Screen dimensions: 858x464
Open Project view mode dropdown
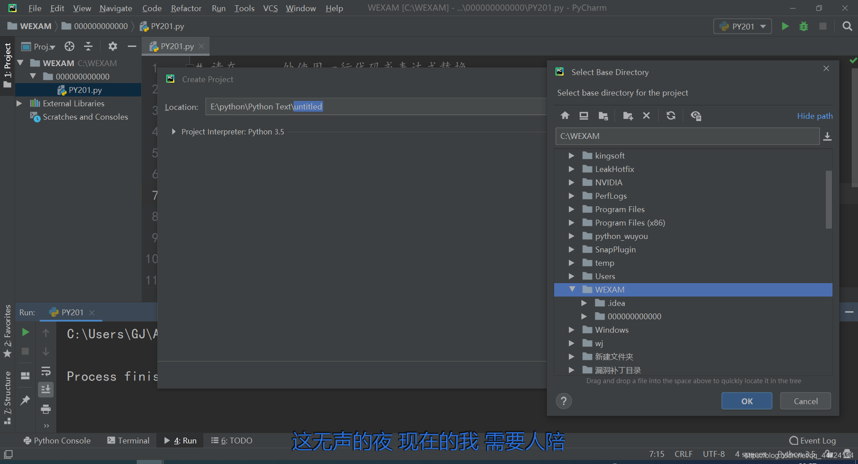39,46
